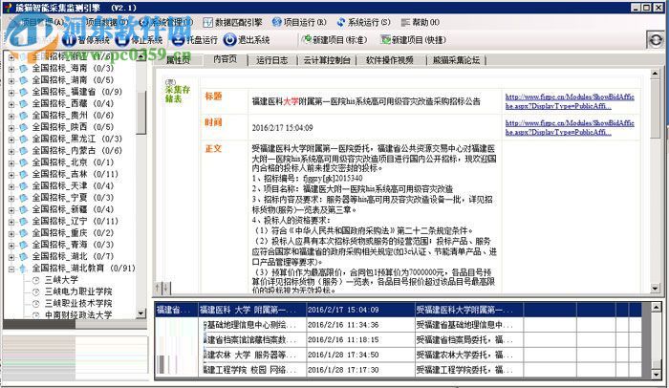
Task: Click the 暂停系统 button label
Action: [x=94, y=40]
